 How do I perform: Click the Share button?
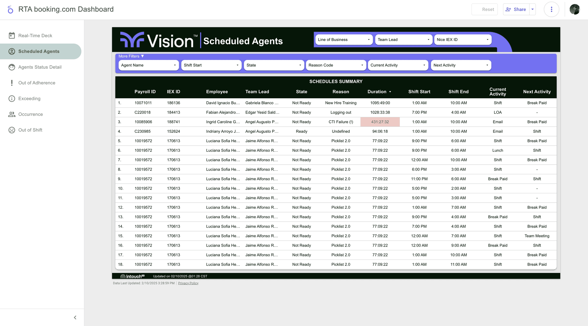tap(516, 9)
